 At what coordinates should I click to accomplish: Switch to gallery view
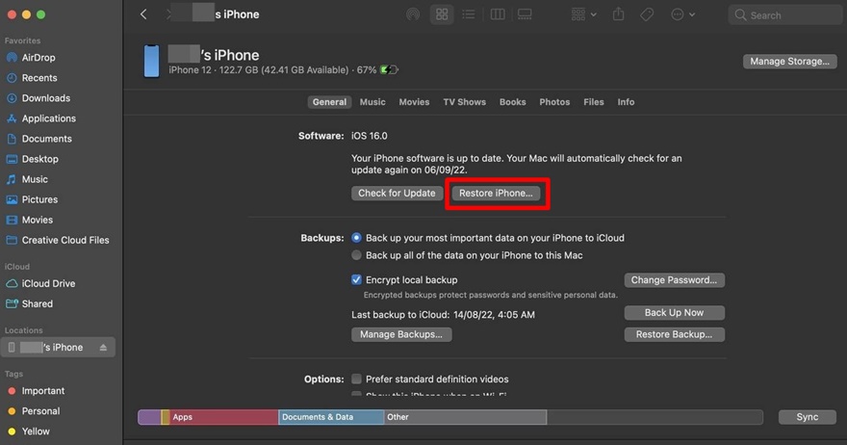[525, 15]
